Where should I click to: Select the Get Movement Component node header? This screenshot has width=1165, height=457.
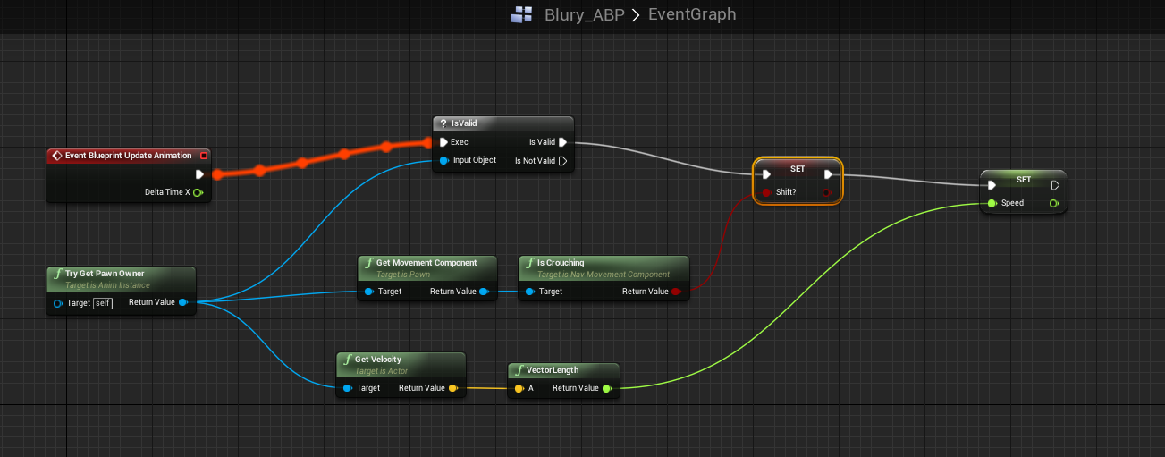(x=426, y=263)
